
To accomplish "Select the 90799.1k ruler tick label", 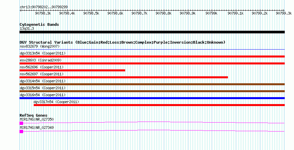I will pyautogui.click(x=236, y=13).
